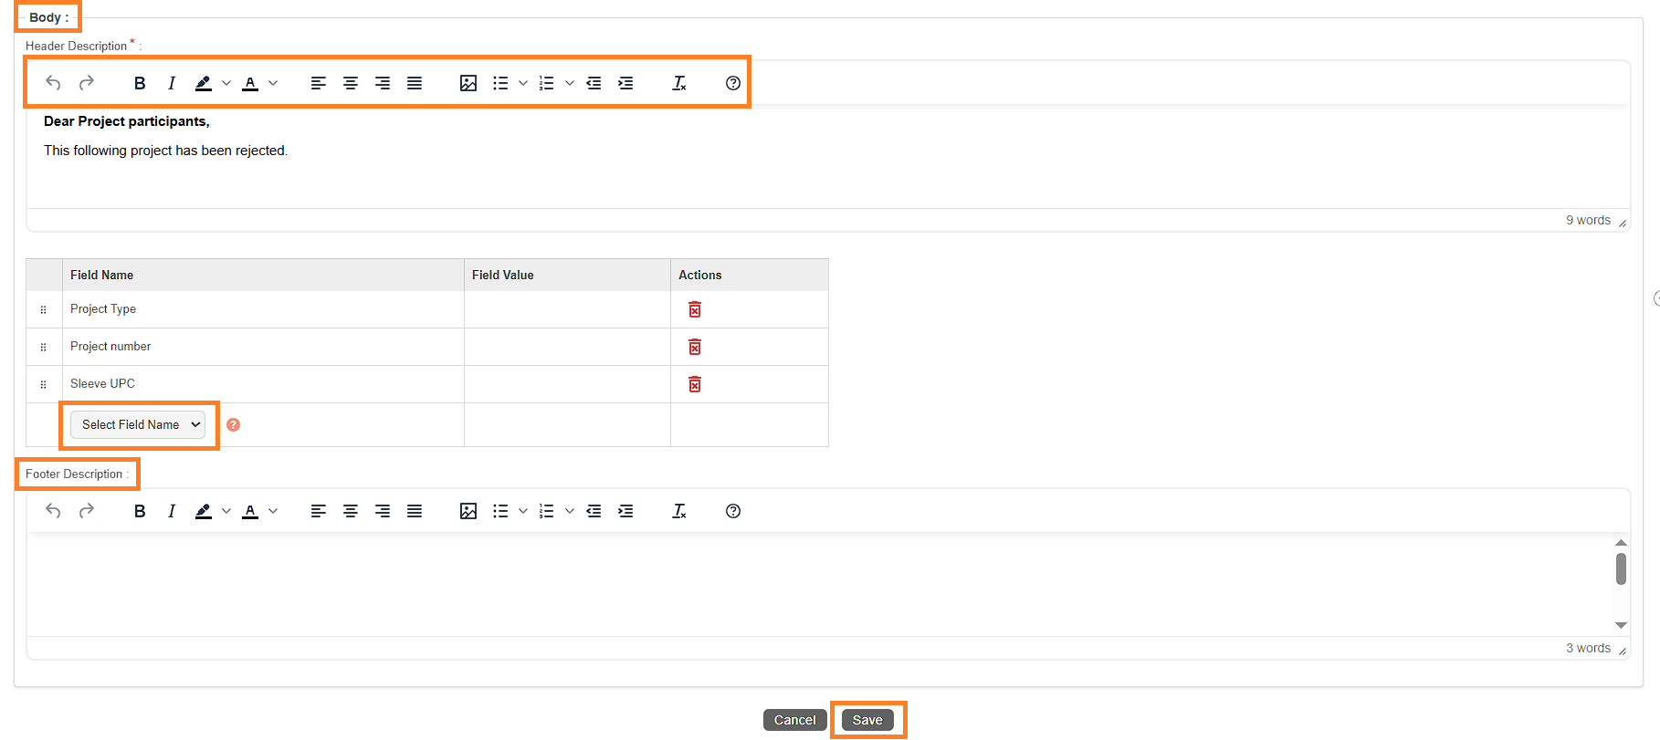Undo in the Header Description toolbar
The height and width of the screenshot is (740, 1660).
point(53,83)
